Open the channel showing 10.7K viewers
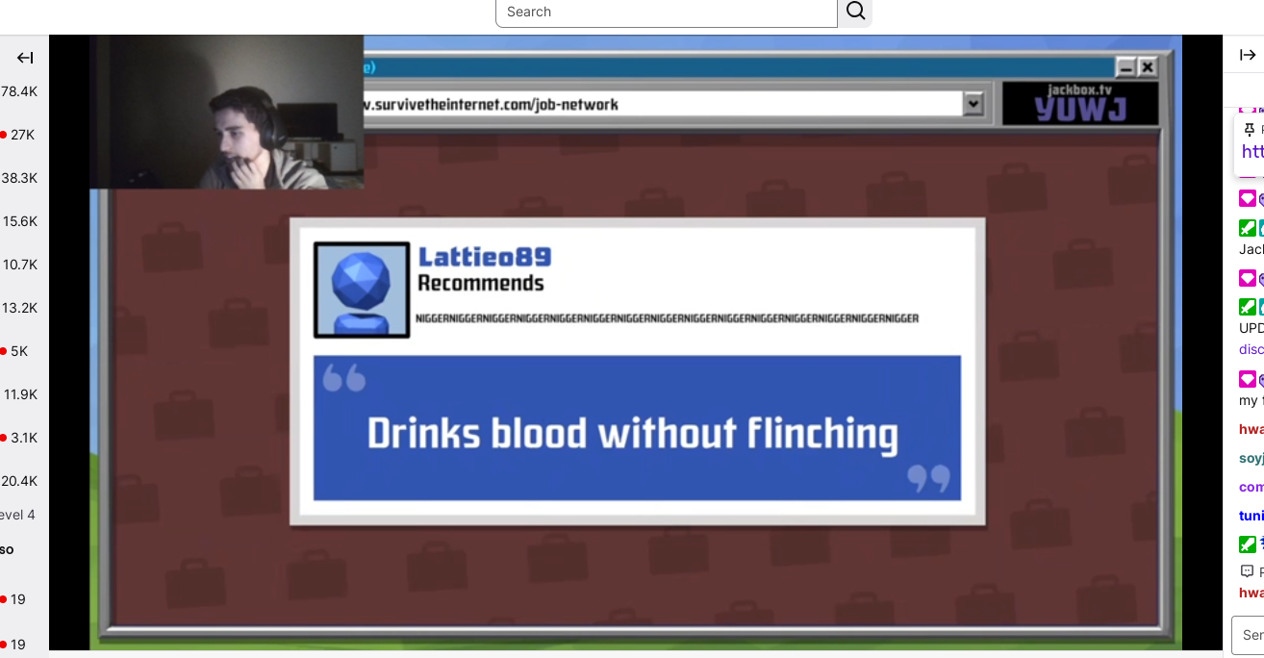Viewport: 1264px width, 658px height. click(19, 265)
